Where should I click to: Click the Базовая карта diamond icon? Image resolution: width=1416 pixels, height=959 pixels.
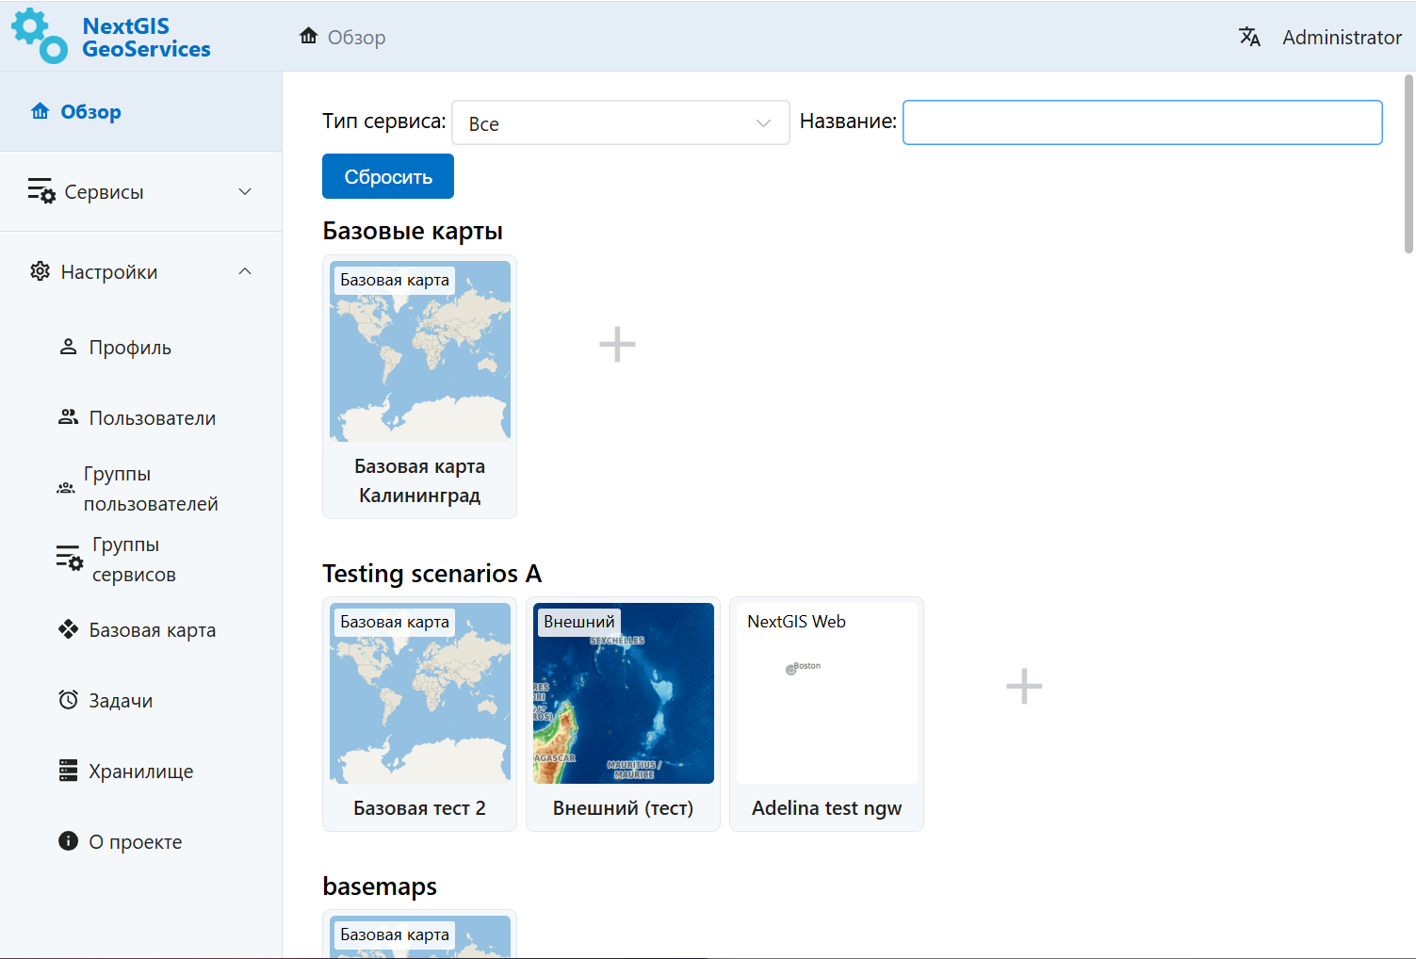click(68, 629)
